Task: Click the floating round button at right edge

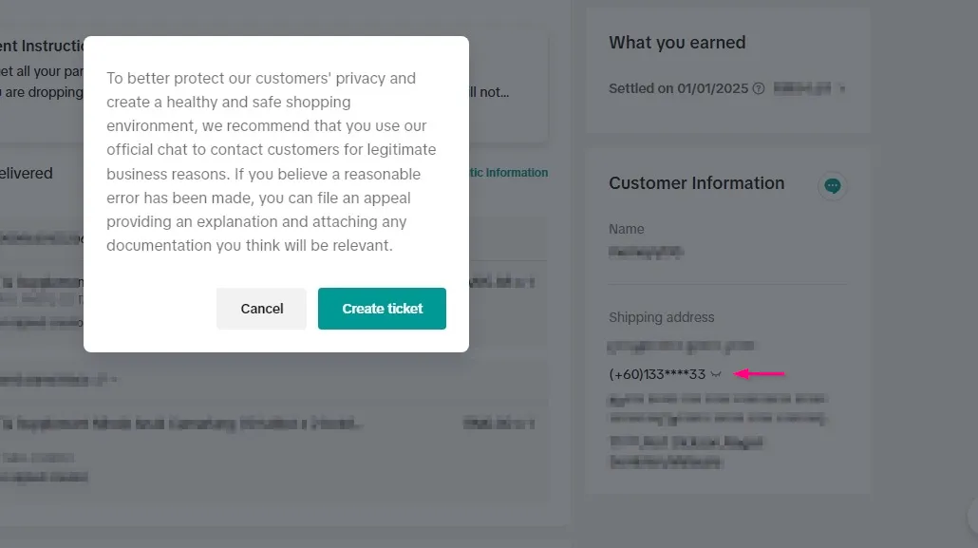Action: pos(973,517)
